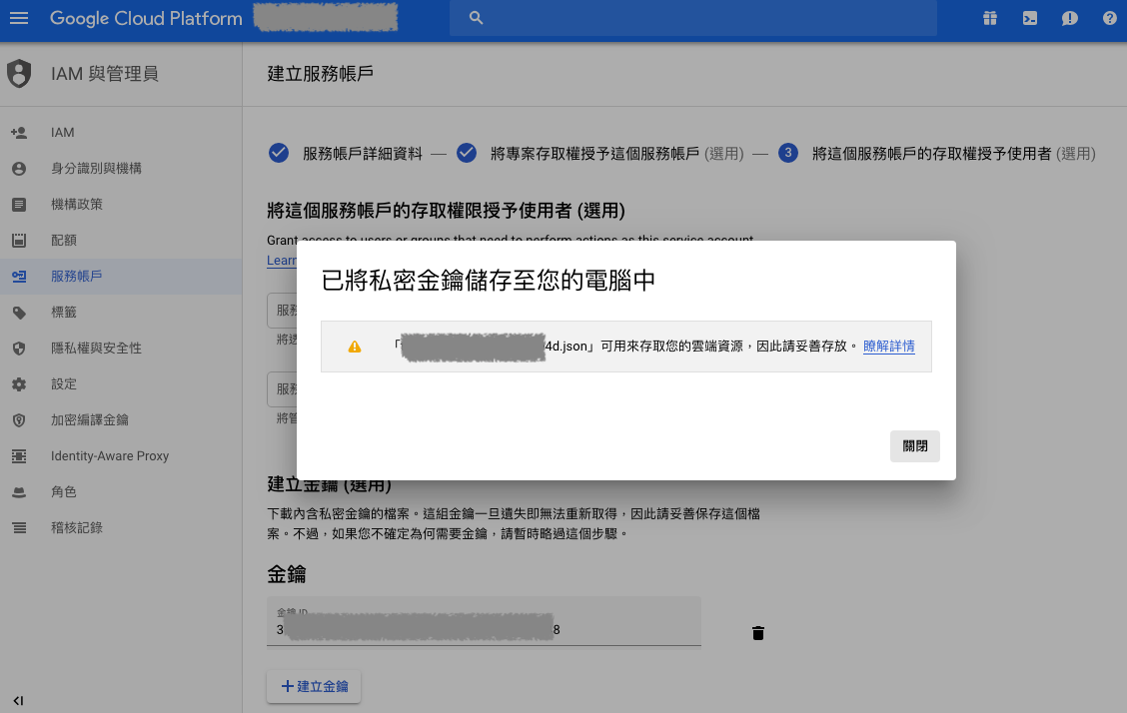Viewport: 1127px width, 713px height.
Task: Open the help question mark icon
Action: (1109, 18)
